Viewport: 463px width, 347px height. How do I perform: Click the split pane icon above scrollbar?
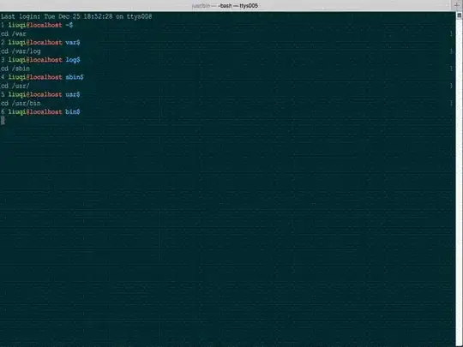(x=460, y=15)
